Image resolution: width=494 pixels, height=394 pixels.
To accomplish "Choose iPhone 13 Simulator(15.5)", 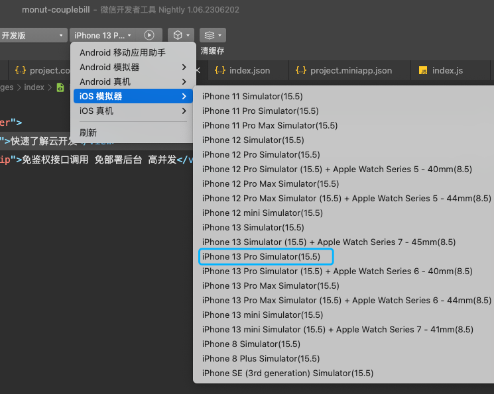I will pos(343,228).
